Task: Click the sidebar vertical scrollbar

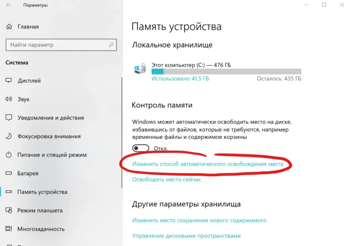Action: [122, 132]
